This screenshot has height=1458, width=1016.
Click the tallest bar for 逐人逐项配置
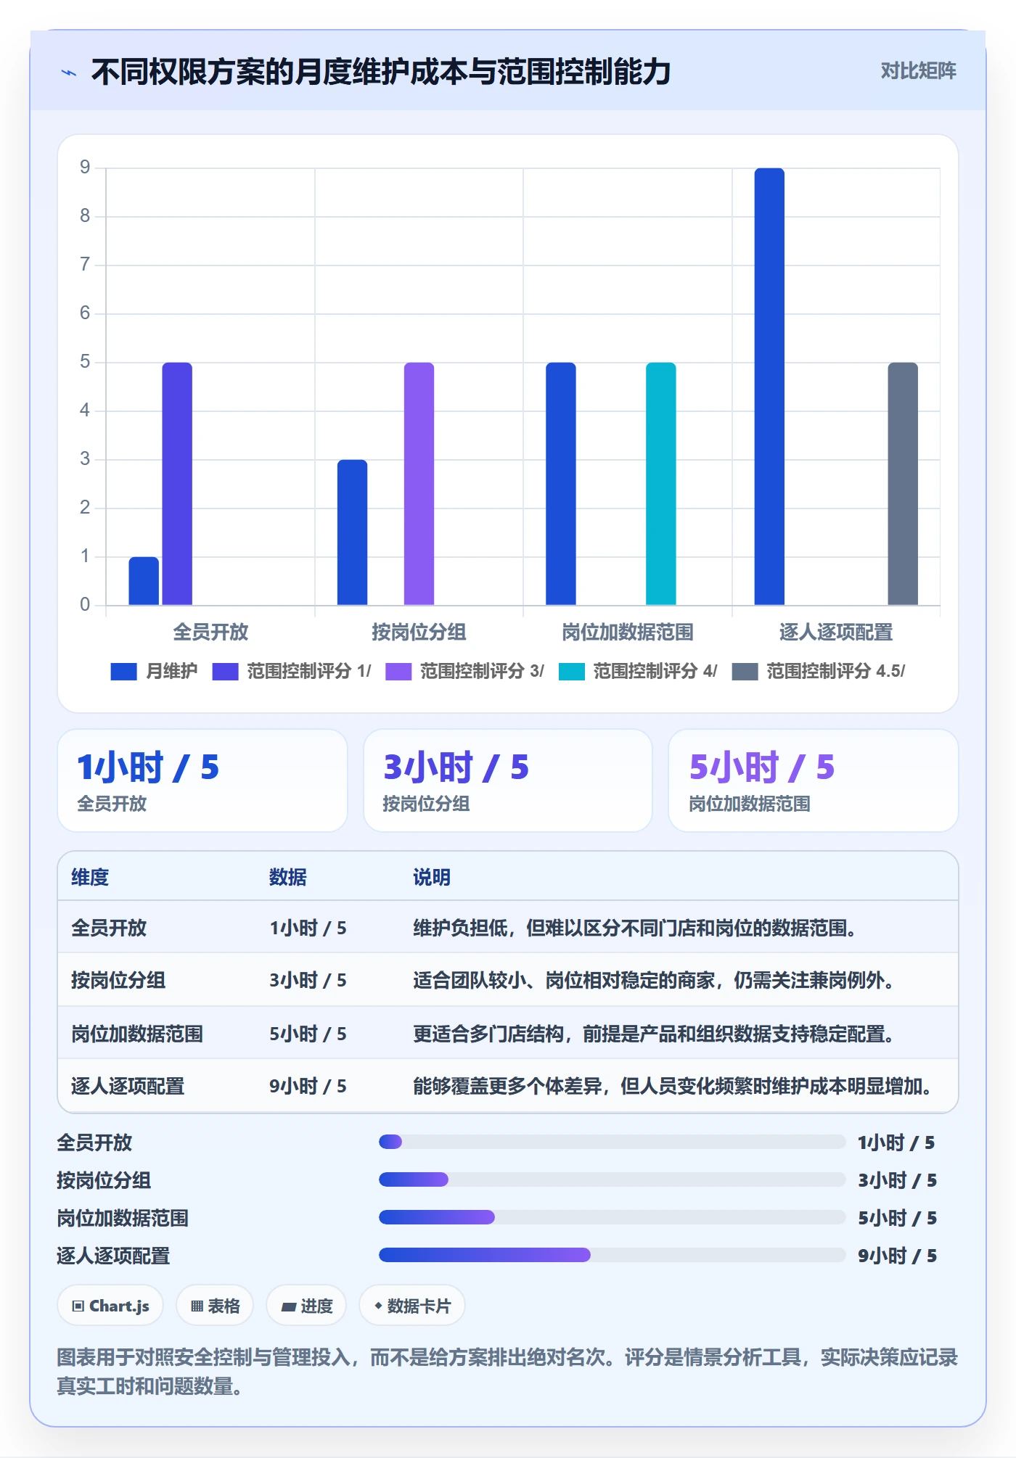[x=769, y=386]
